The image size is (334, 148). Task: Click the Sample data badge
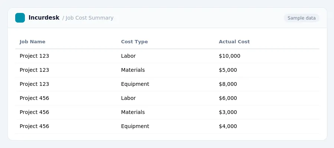coord(301,18)
